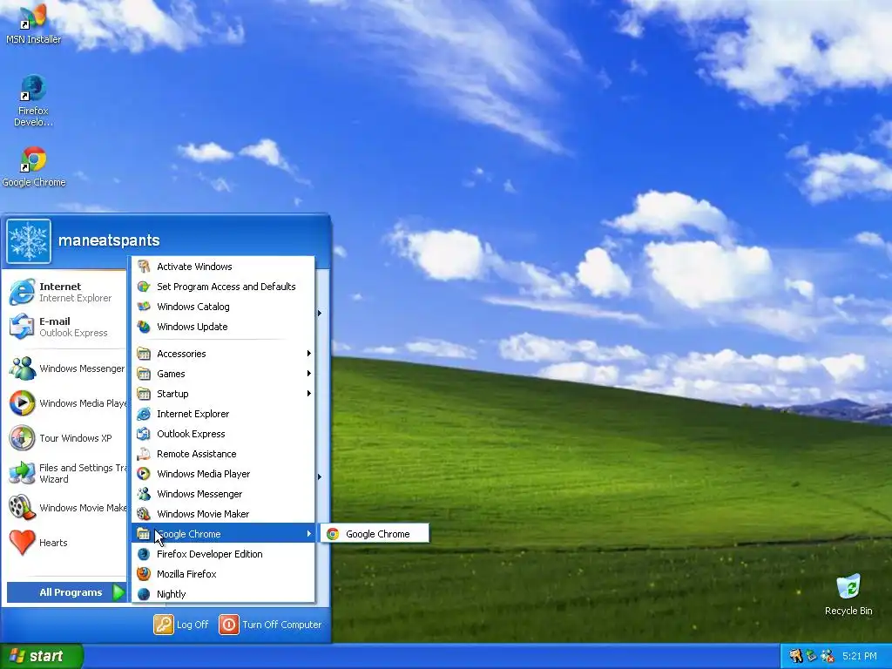Click the Remote Assistance text entry
The width and height of the screenshot is (892, 669).
click(x=196, y=454)
